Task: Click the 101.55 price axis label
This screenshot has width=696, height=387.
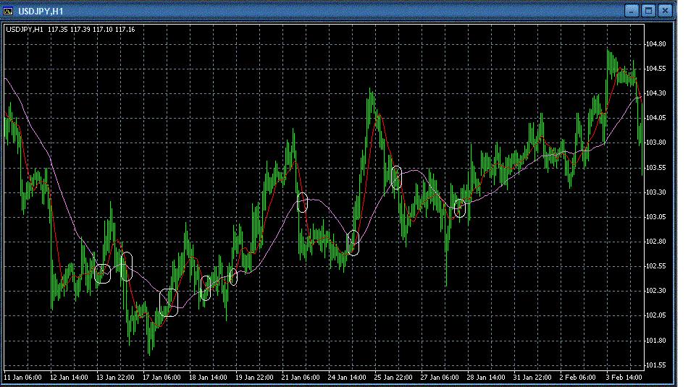Action: 655,365
